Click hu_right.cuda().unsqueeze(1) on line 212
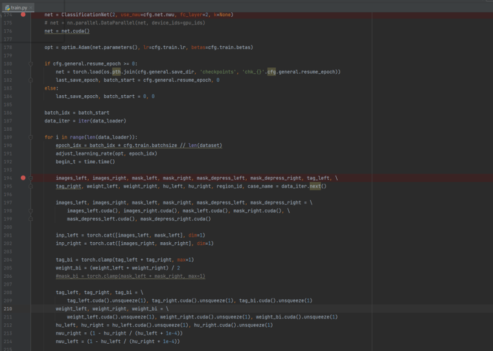Screen dimensions: 493x351 pyautogui.click(x=233, y=325)
